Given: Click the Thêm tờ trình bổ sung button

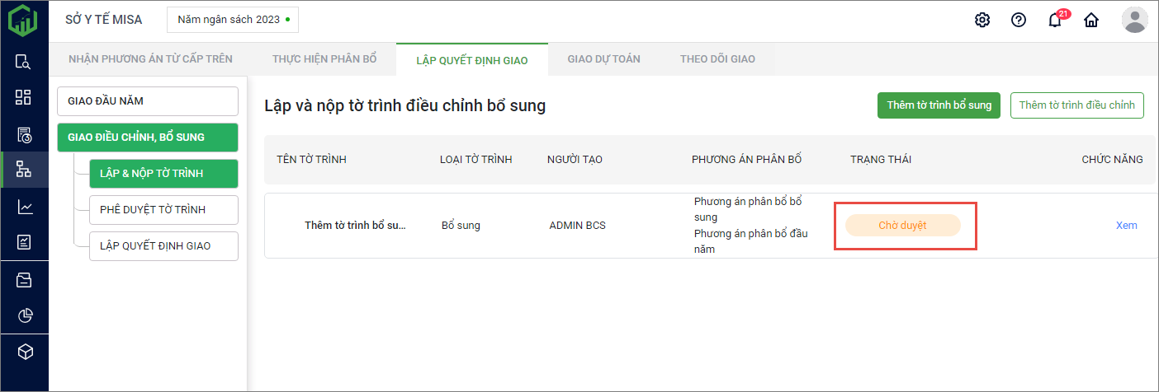Looking at the screenshot, I should (939, 105).
